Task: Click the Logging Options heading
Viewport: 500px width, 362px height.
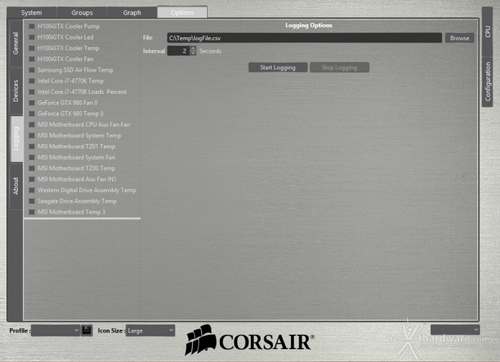Action: [x=309, y=25]
